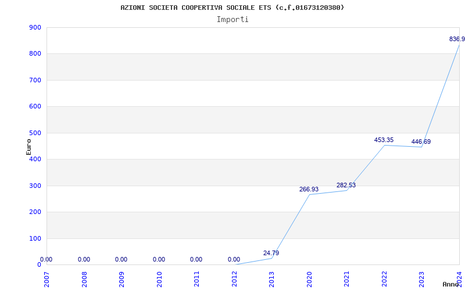Click the 0.00 value for year 2010
Screen dimensions: 465x290
pos(159,259)
